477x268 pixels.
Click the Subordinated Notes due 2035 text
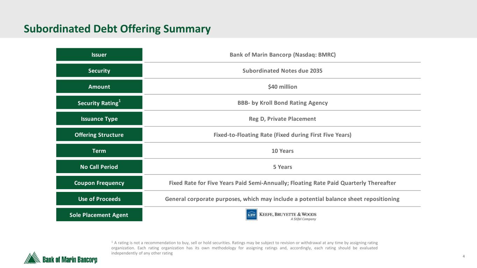click(x=282, y=71)
